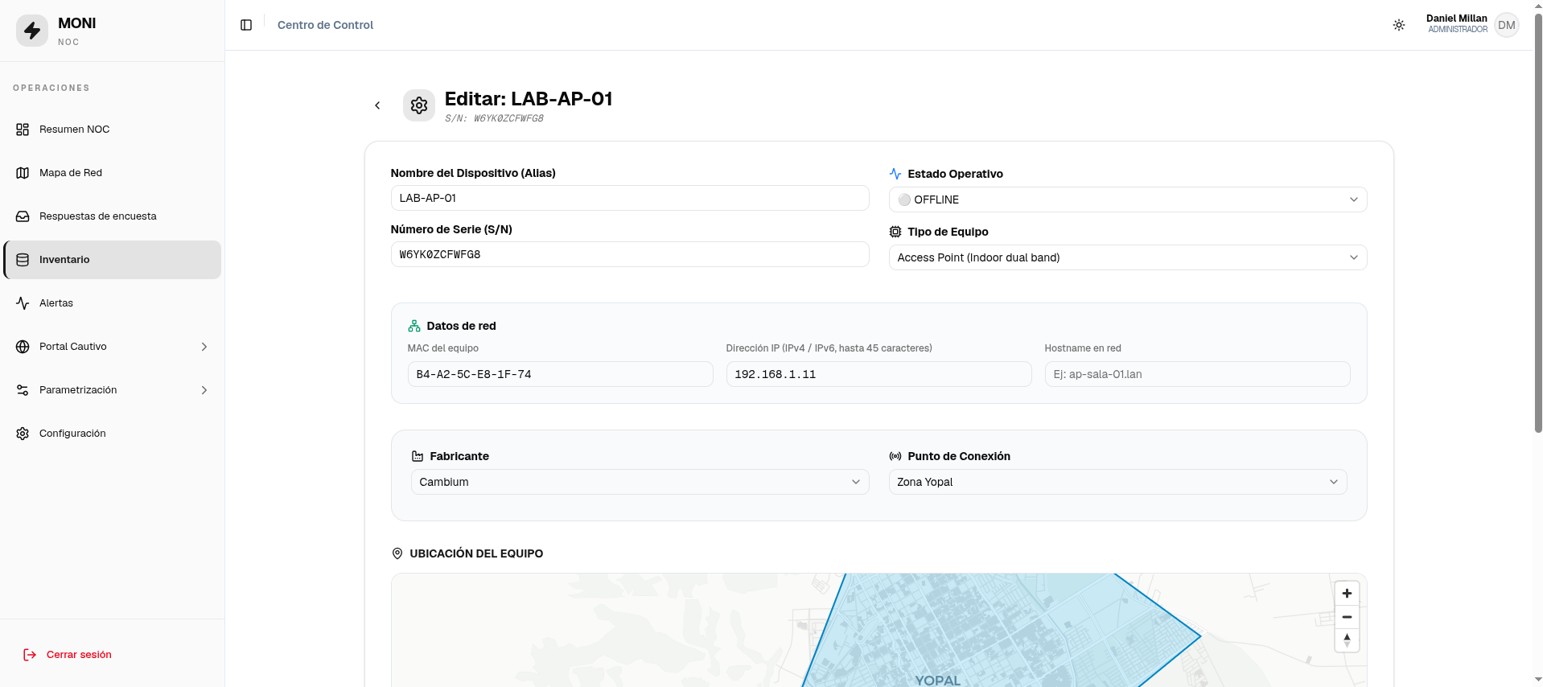Click the Resumen NOC dashboard icon
This screenshot has height=687, width=1543.
[x=23, y=130]
